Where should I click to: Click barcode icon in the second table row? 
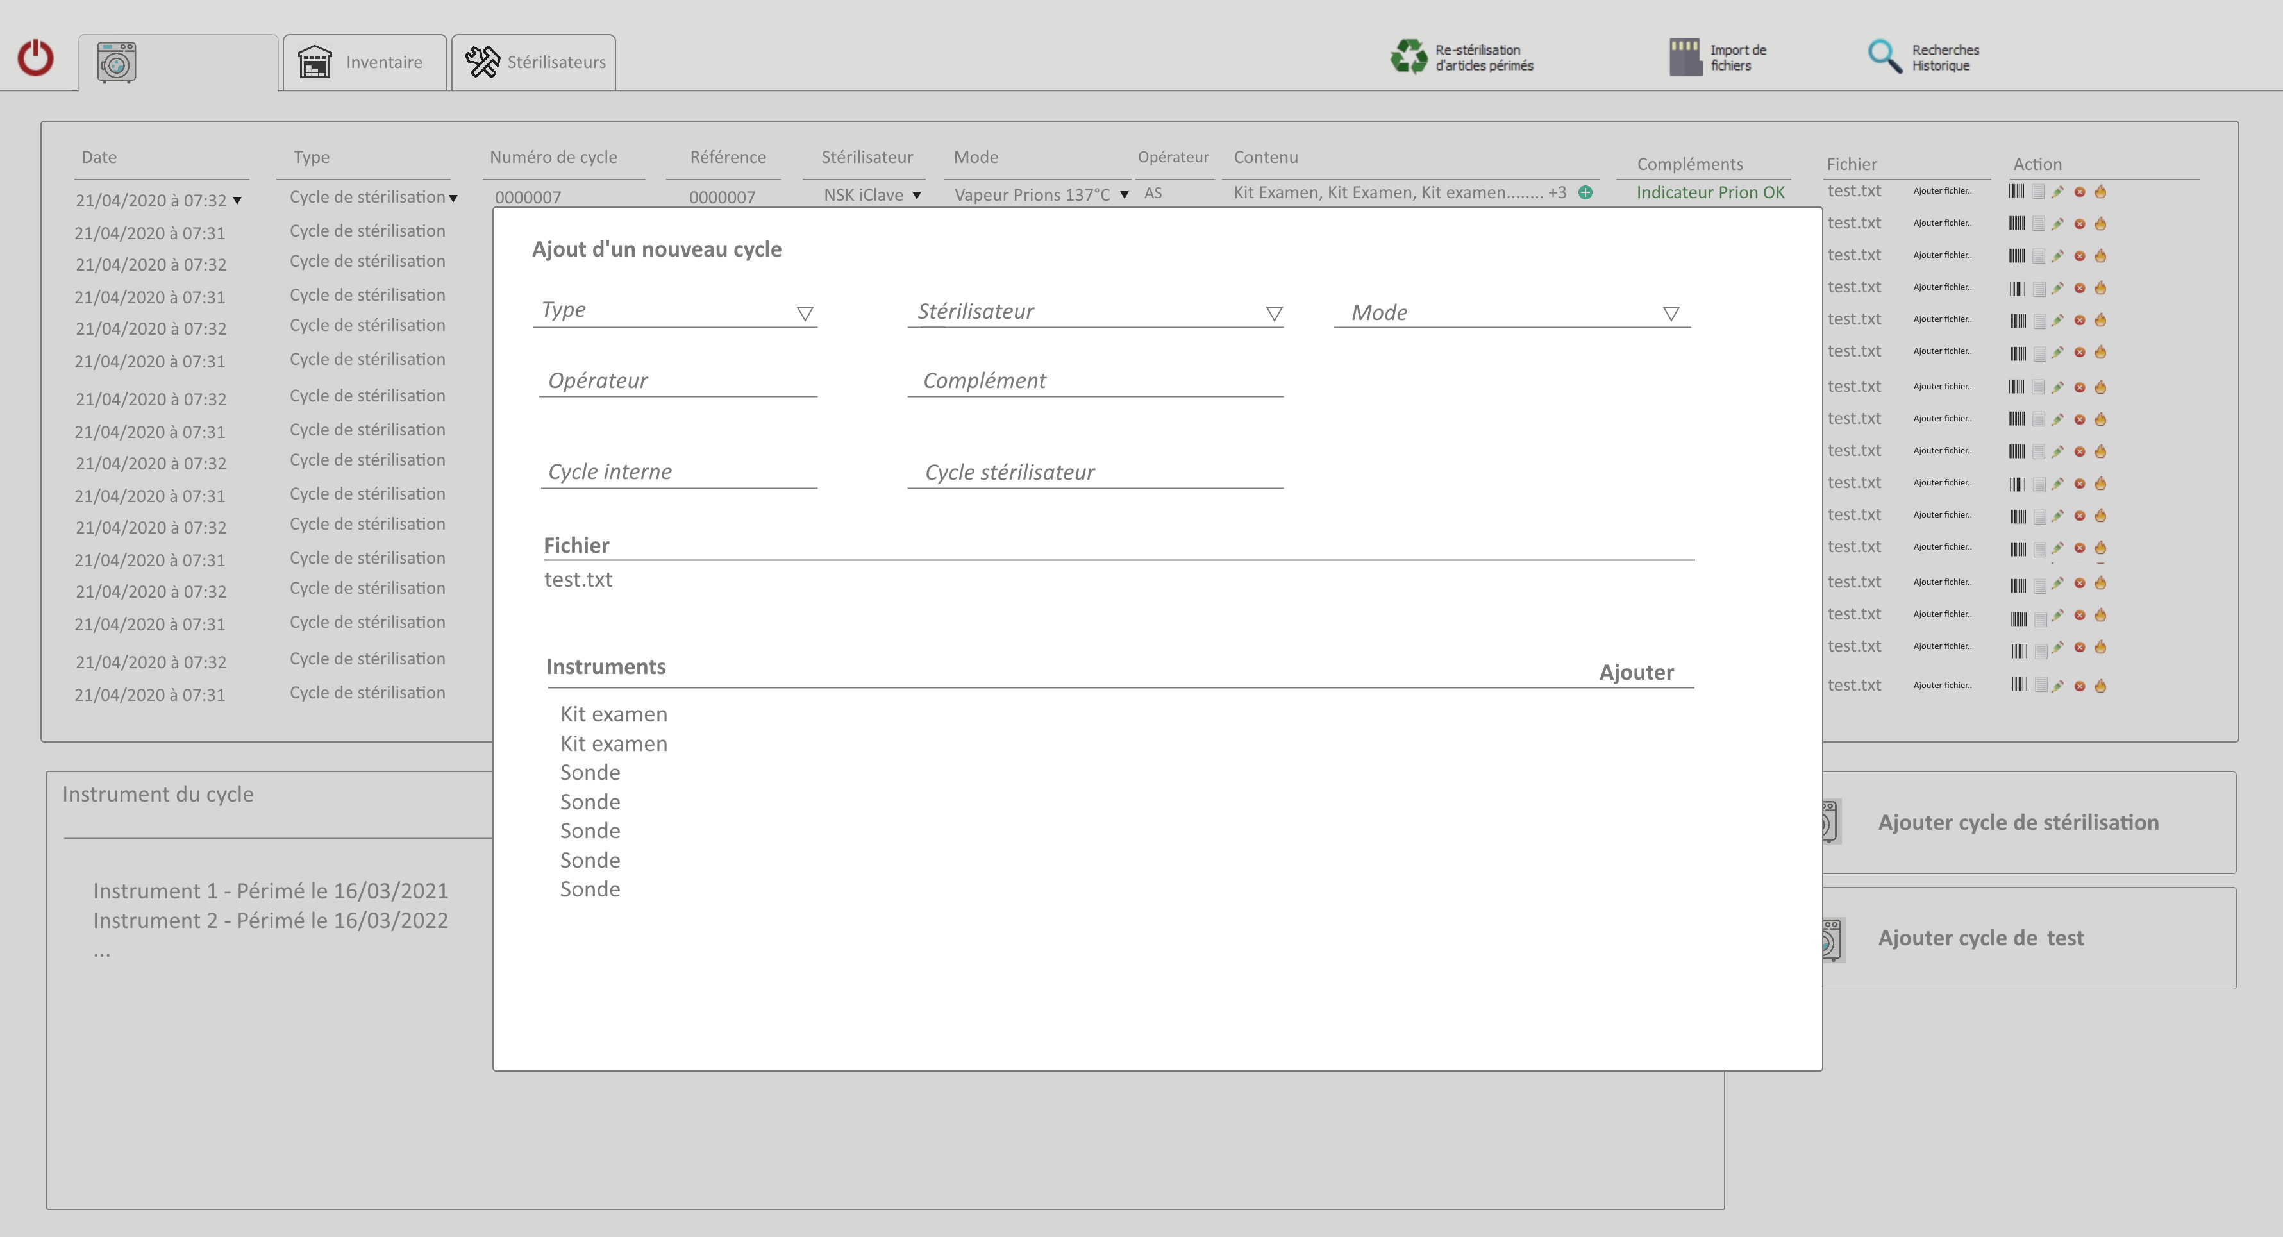[x=2016, y=223]
